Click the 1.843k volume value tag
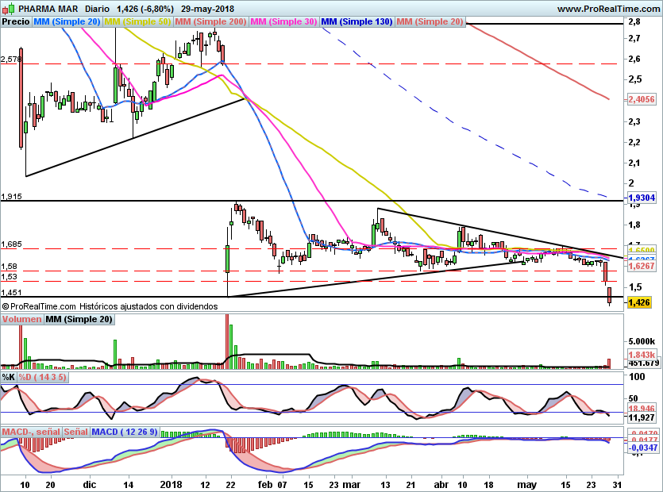This screenshot has height=492, width=663. 642,355
